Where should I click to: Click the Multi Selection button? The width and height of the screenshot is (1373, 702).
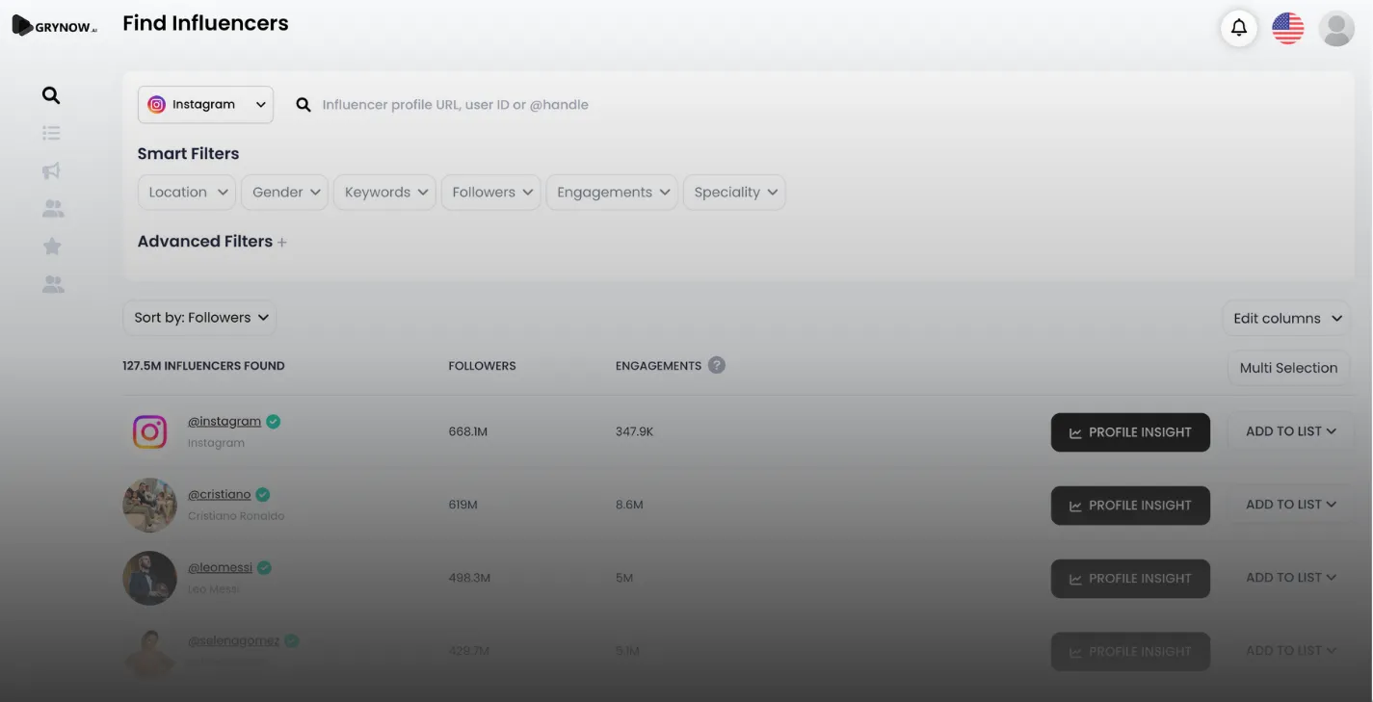1288,368
